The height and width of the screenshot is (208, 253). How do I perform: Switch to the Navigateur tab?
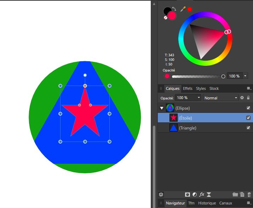[x=176, y=203]
